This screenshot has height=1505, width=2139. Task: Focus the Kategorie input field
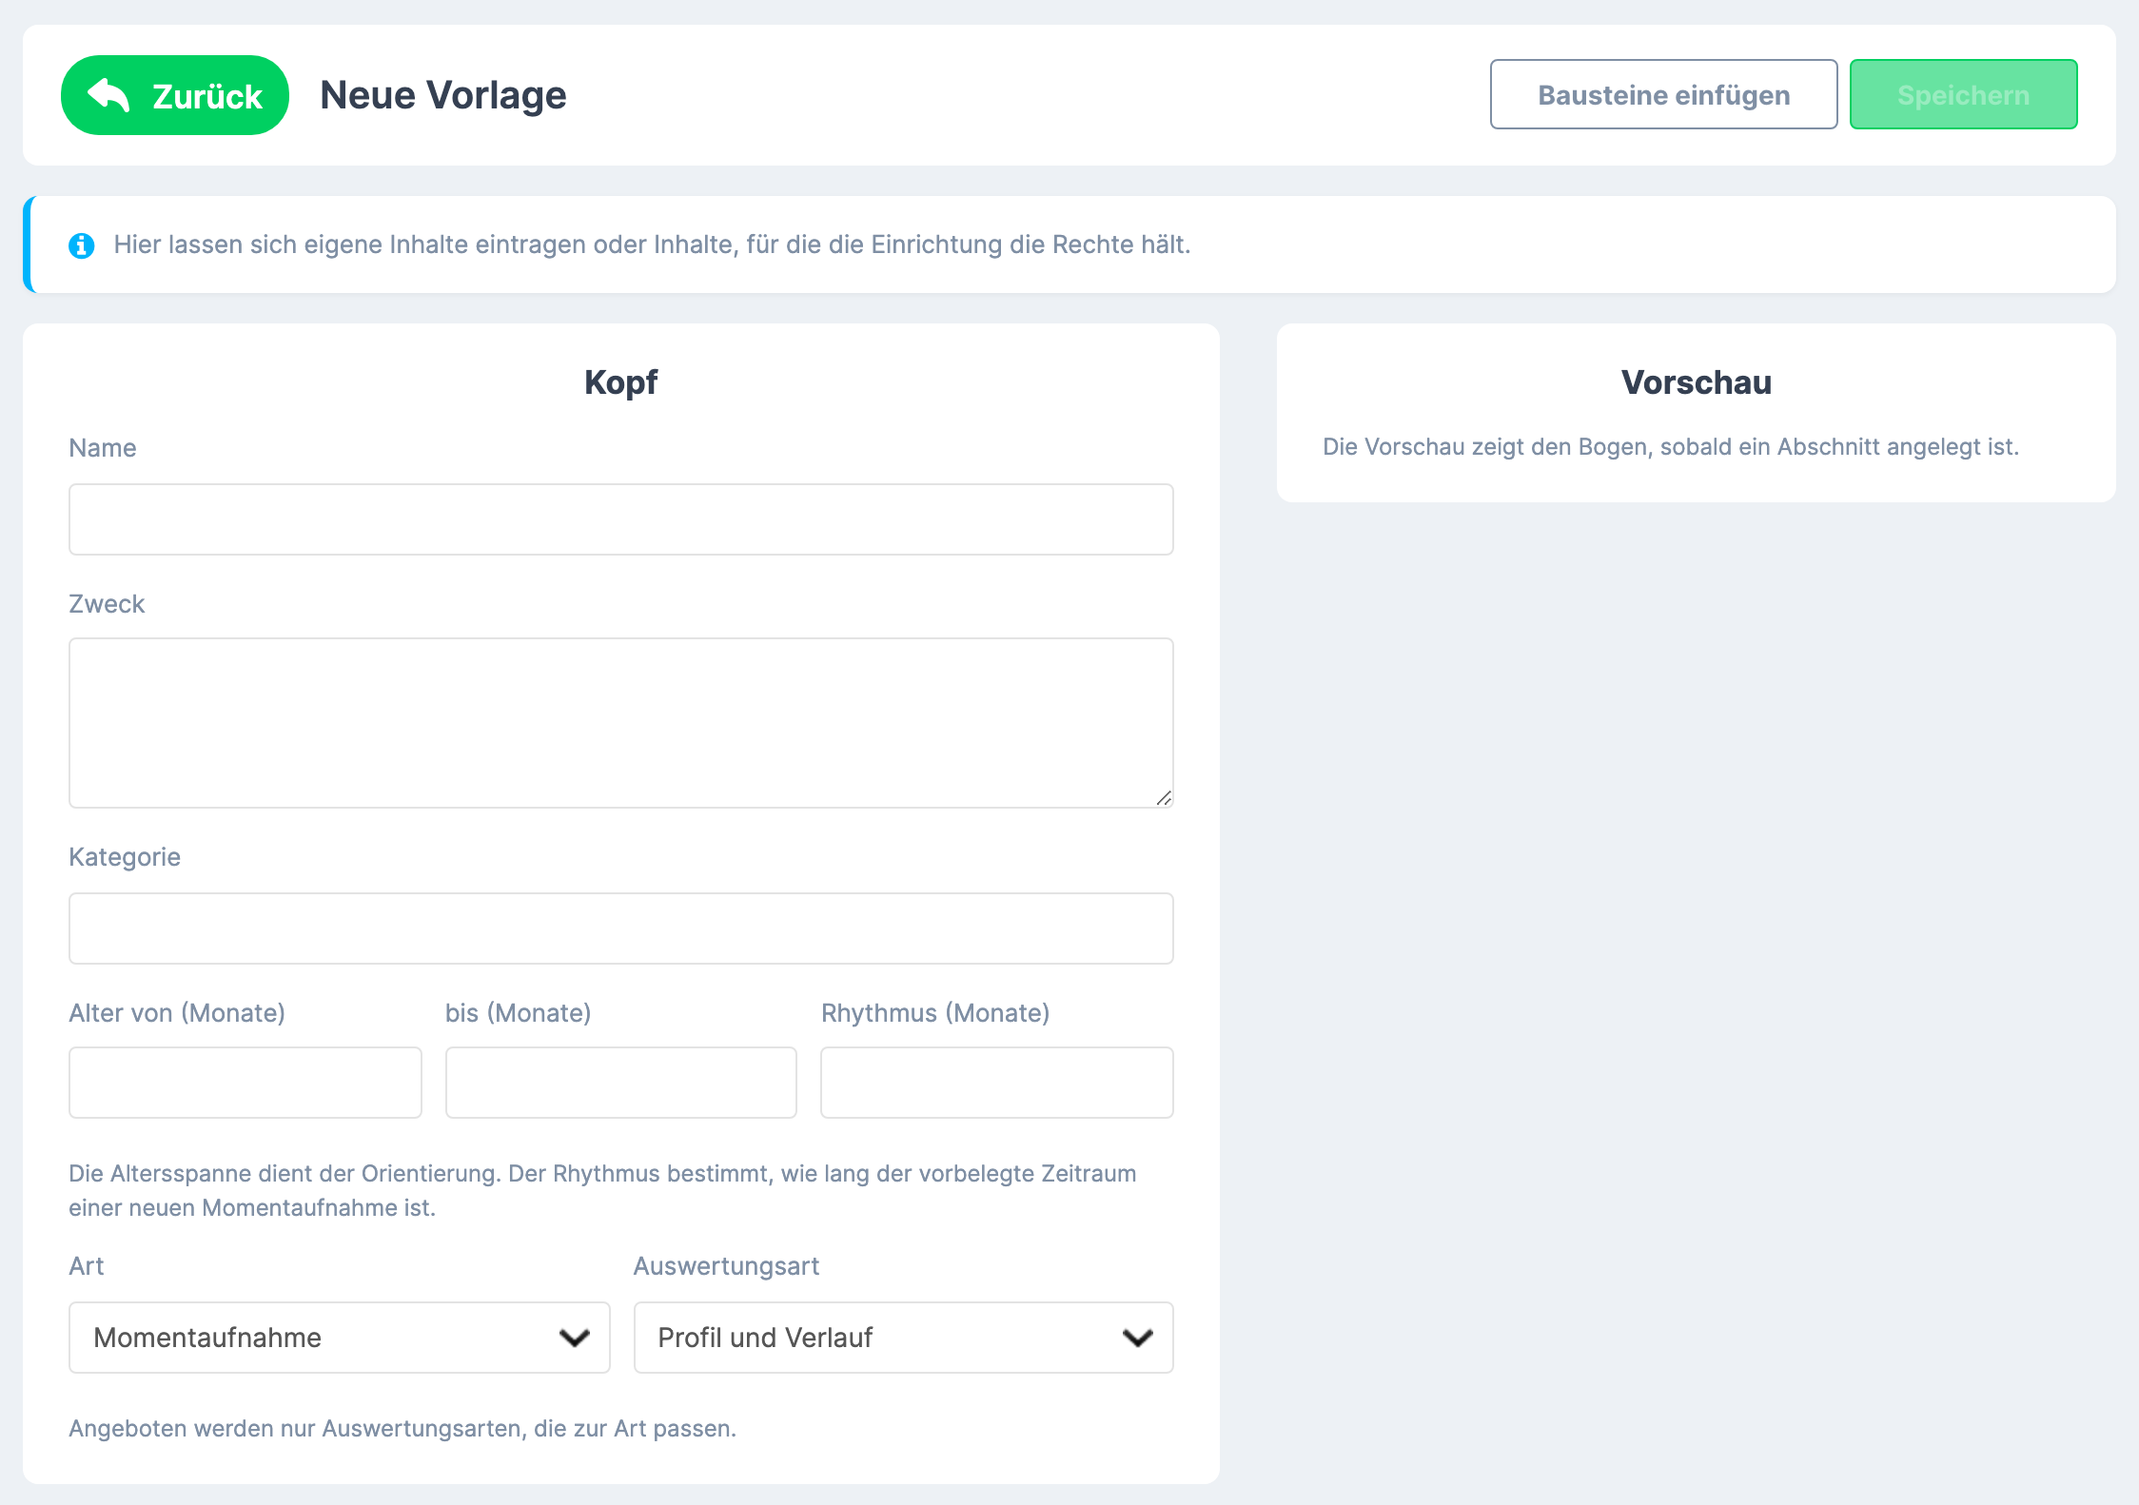pos(621,928)
